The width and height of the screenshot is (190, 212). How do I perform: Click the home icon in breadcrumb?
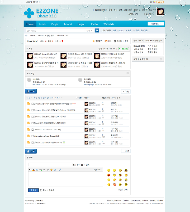(26, 36)
